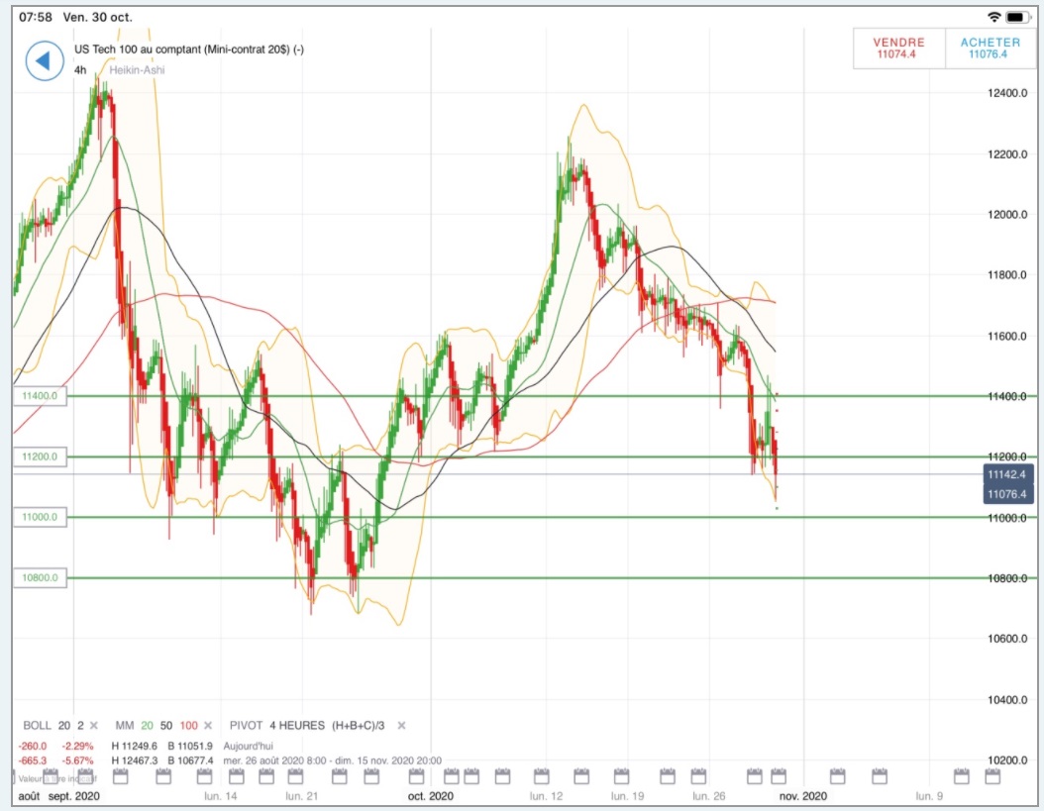
Task: Select the 11400.0 horizontal level label
Action: coord(40,396)
